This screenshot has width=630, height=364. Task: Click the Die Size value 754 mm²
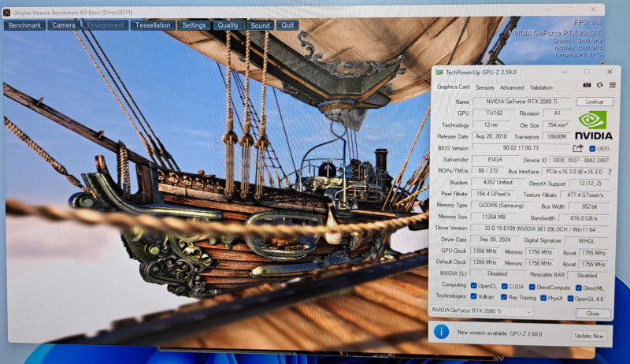[557, 125]
